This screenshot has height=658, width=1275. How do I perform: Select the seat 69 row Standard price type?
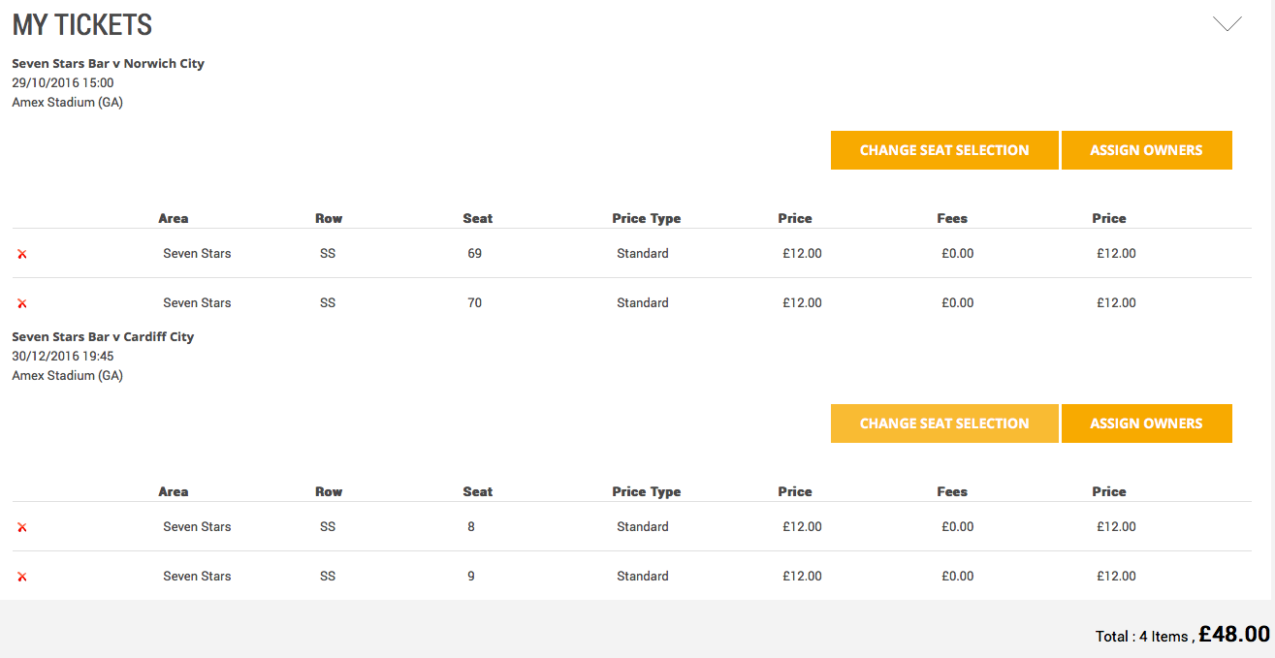pos(643,254)
